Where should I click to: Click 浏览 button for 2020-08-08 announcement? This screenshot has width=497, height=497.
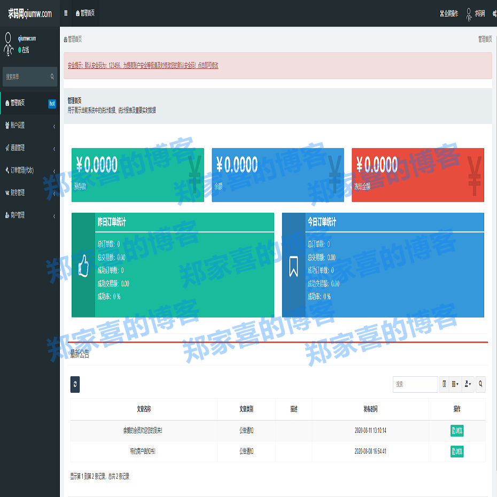point(457,452)
